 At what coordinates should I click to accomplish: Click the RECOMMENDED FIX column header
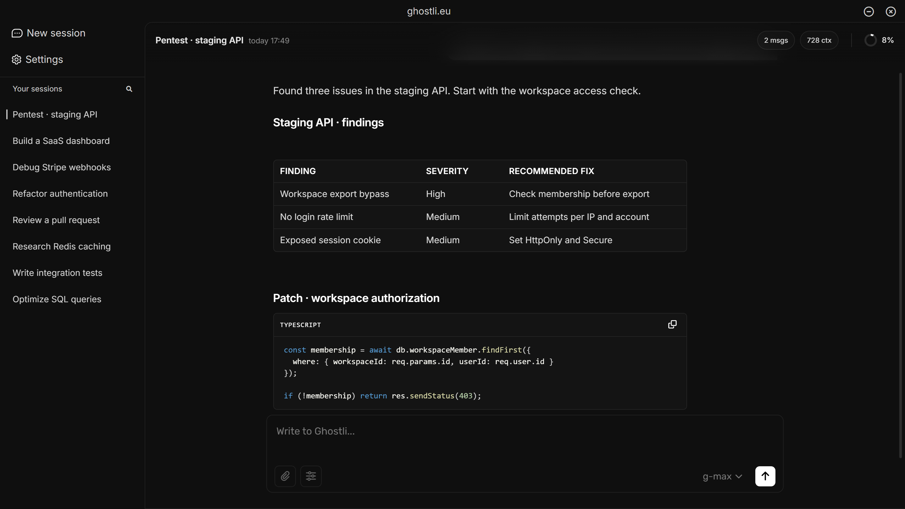pos(551,171)
